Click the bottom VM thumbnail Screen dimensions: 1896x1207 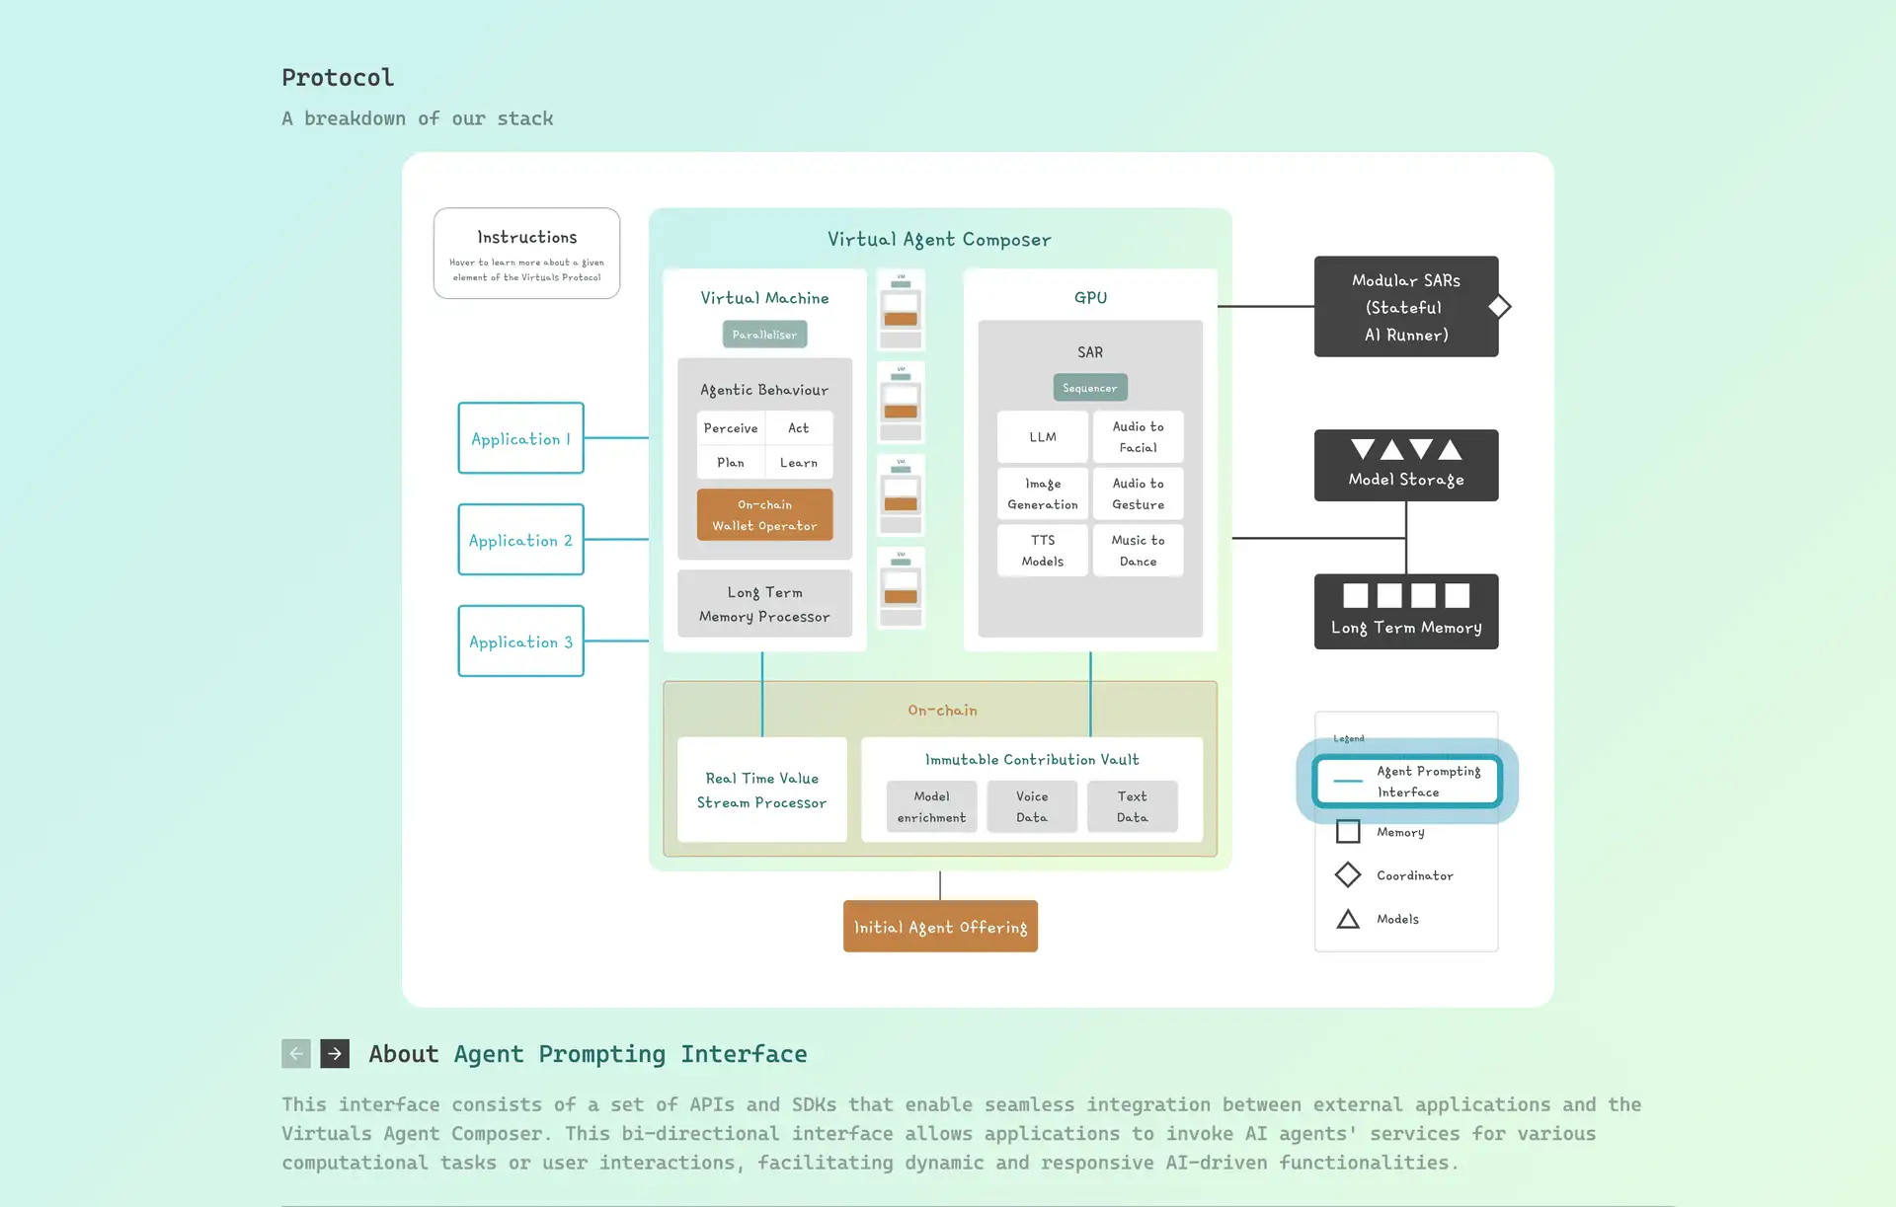[901, 588]
